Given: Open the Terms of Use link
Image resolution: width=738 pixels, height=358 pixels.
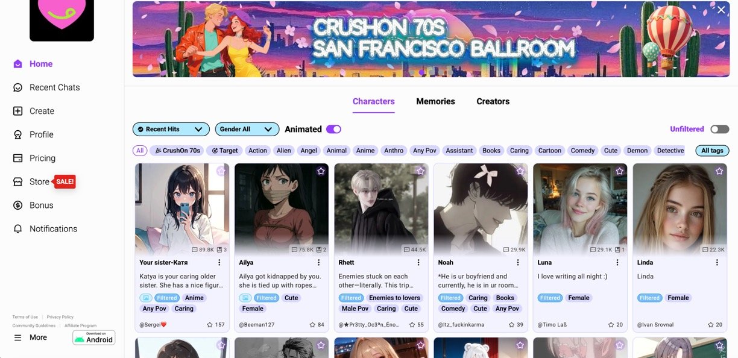Looking at the screenshot, I should pyautogui.click(x=25, y=317).
